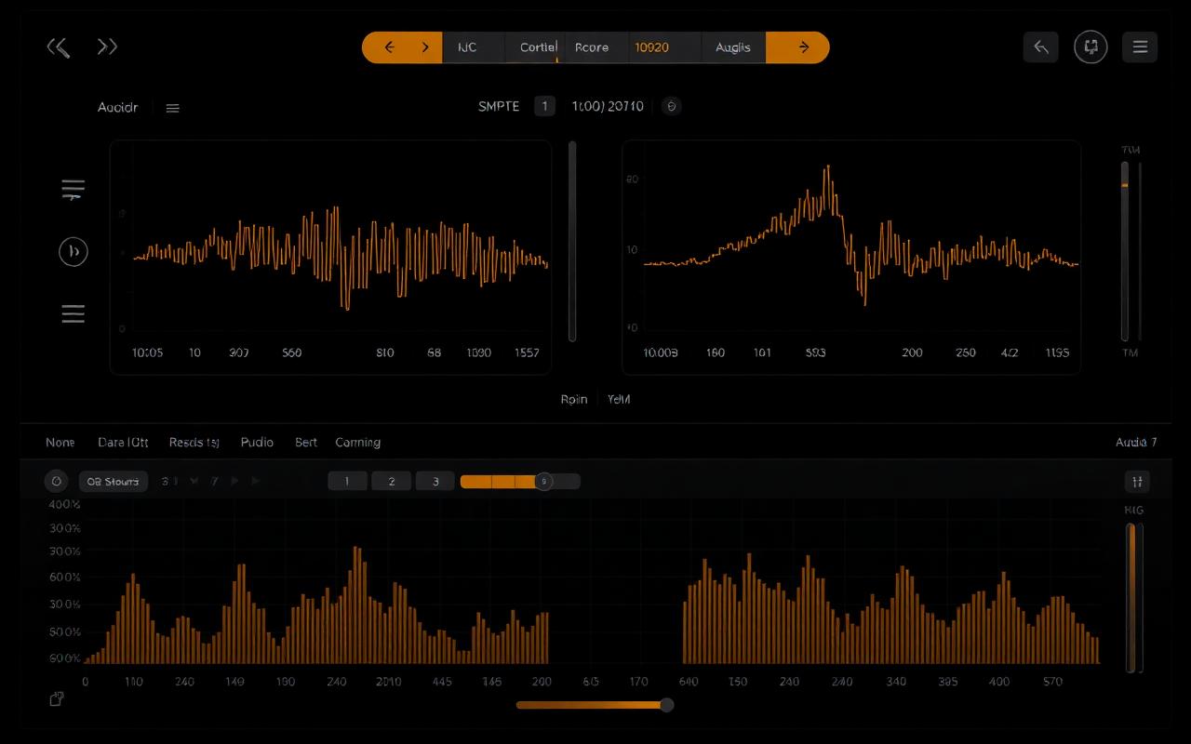
Task: Click the button labeled 1 in lower toolbar
Action: pos(347,481)
